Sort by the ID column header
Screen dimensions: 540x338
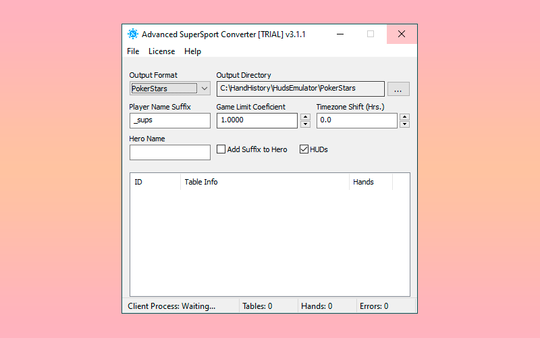[155, 182]
